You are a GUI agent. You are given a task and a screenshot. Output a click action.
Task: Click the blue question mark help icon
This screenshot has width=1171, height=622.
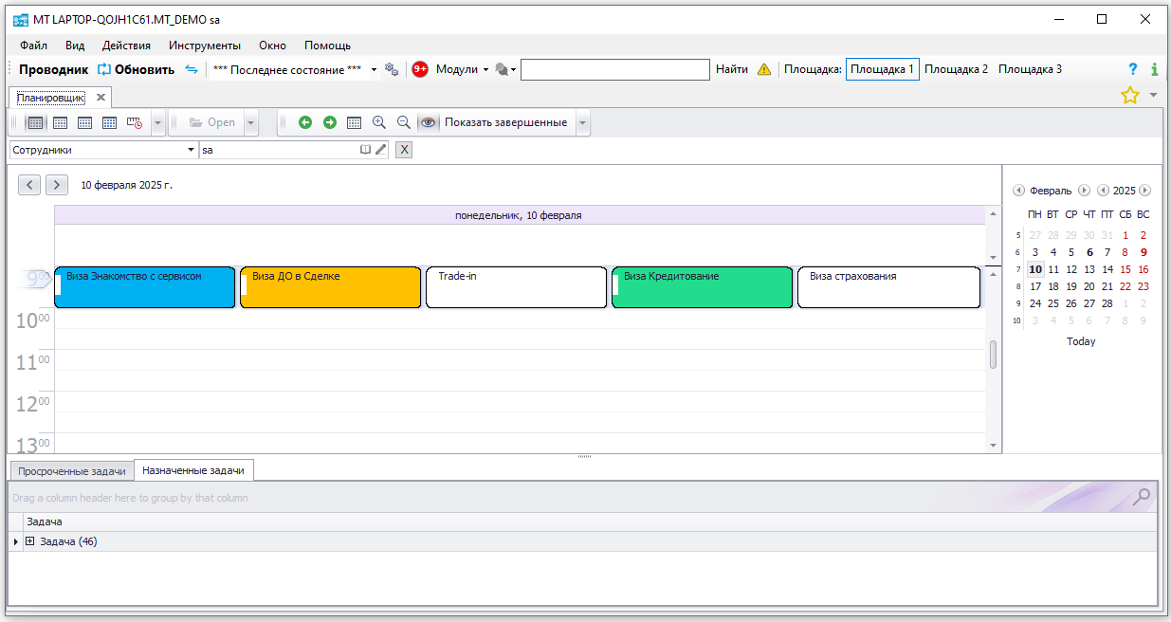point(1132,69)
